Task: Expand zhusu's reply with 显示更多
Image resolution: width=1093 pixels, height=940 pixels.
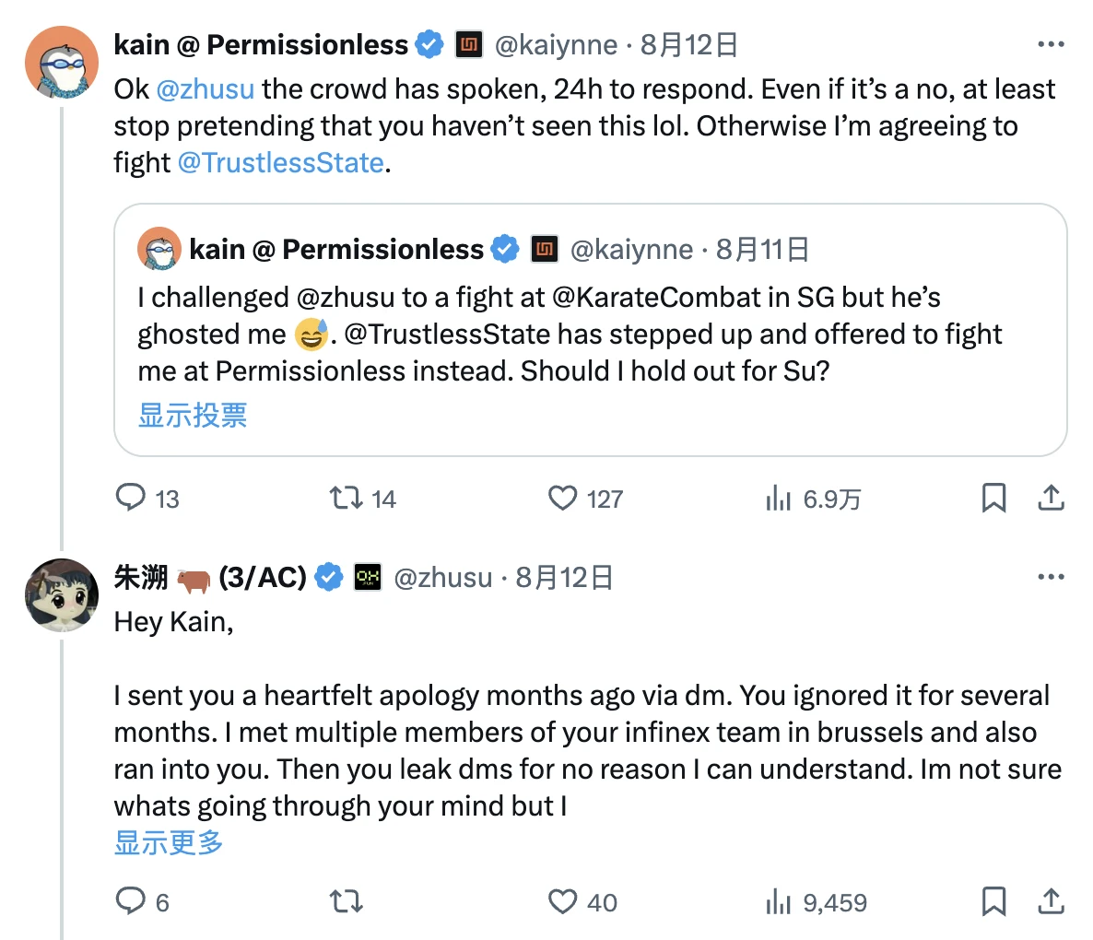Action: (x=169, y=842)
